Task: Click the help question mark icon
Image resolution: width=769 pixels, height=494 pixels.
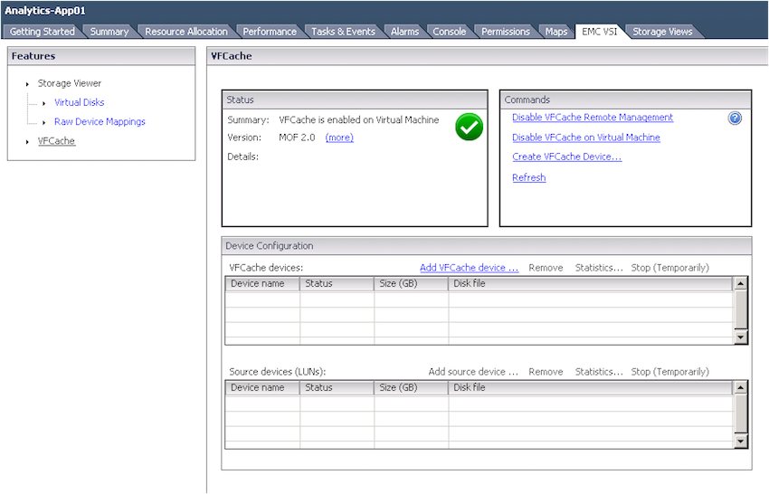Action: click(735, 119)
